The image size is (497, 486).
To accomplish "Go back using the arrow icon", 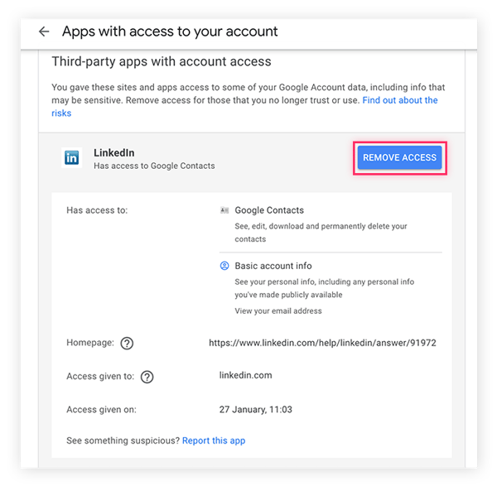I will click(44, 31).
